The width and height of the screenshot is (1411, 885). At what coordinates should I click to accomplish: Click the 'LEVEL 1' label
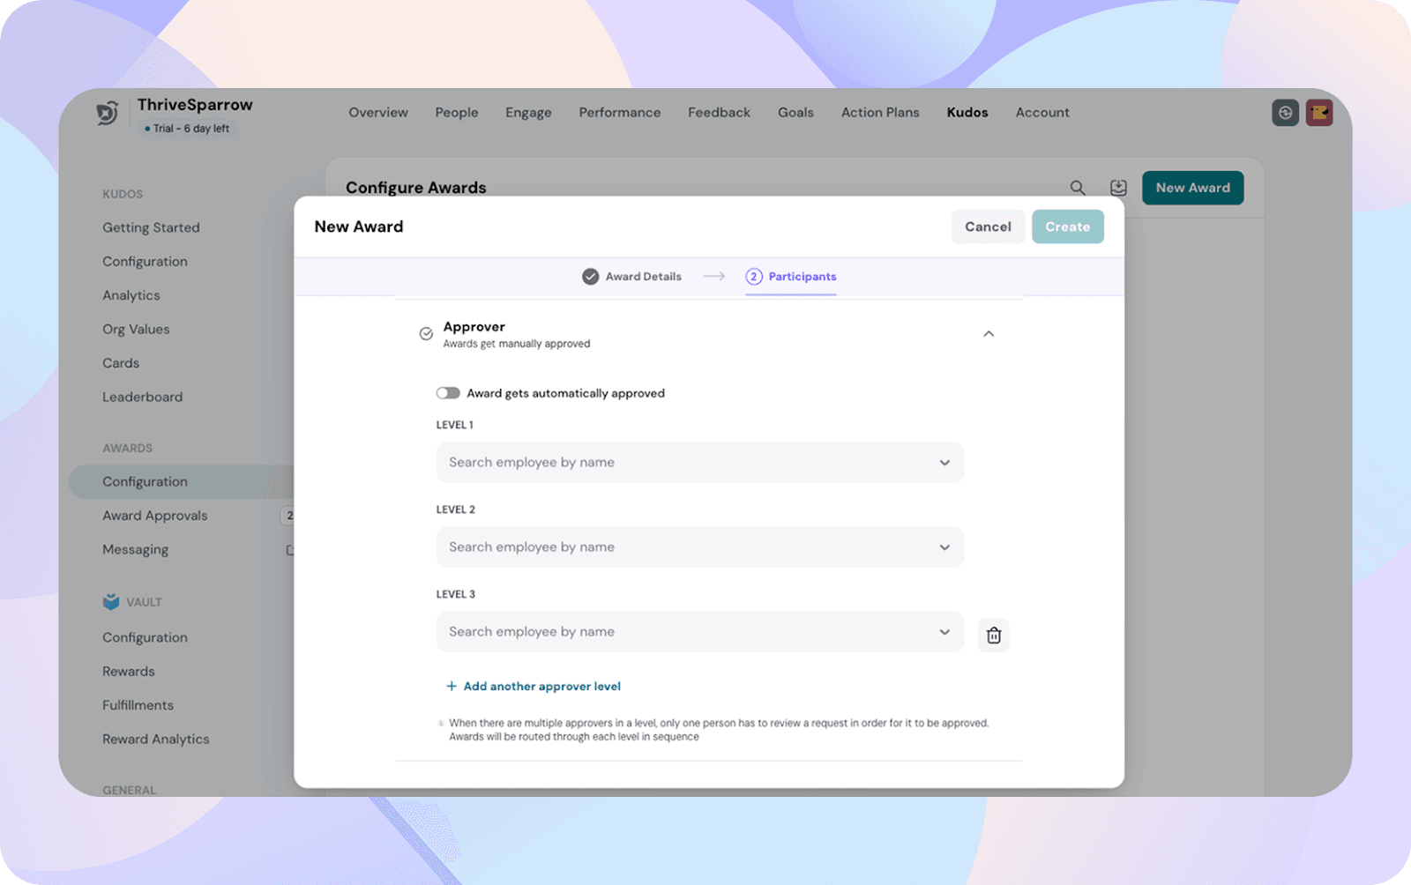tap(455, 425)
